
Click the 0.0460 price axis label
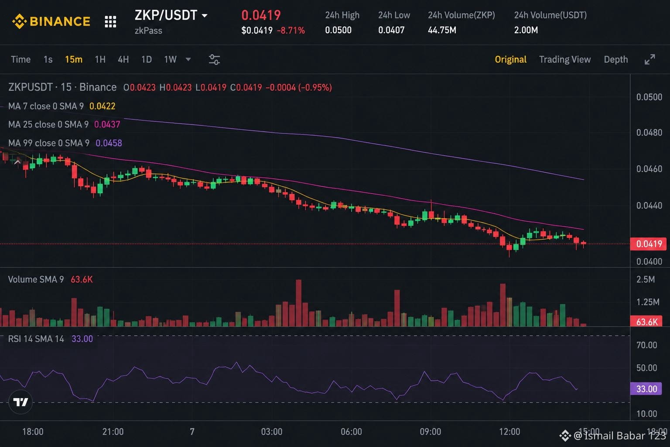tap(649, 168)
